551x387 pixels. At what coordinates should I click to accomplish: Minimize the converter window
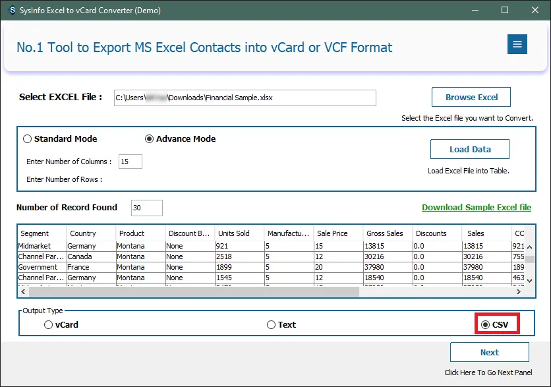[x=475, y=10]
